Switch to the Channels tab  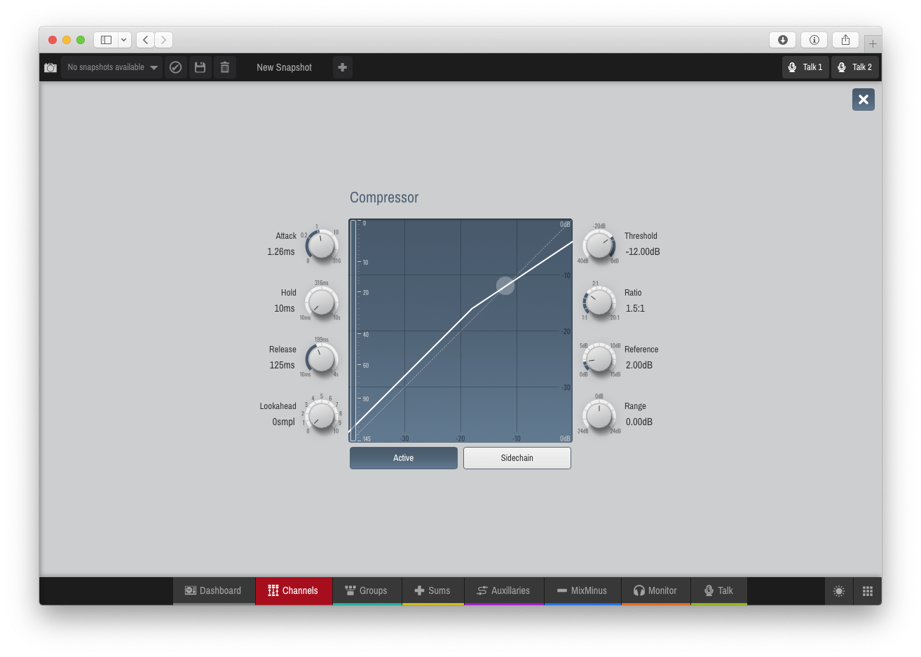click(294, 590)
